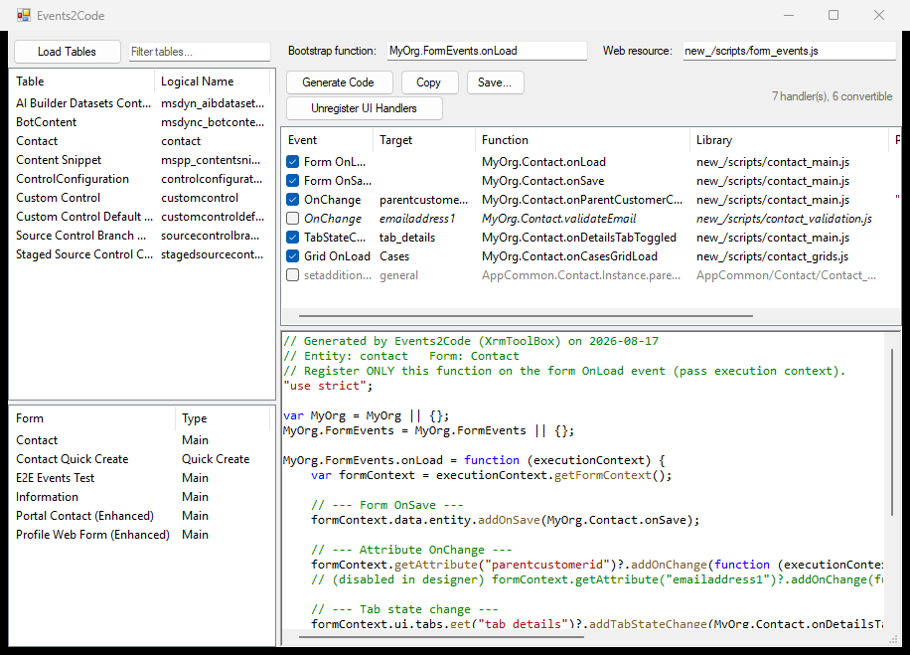Click the customcontrol logical name cell
Viewport: 910px width, 655px height.
(x=200, y=198)
